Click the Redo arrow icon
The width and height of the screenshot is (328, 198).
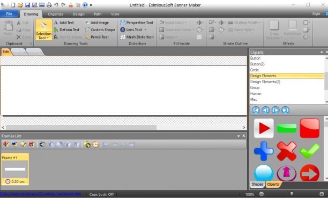click(x=63, y=5)
